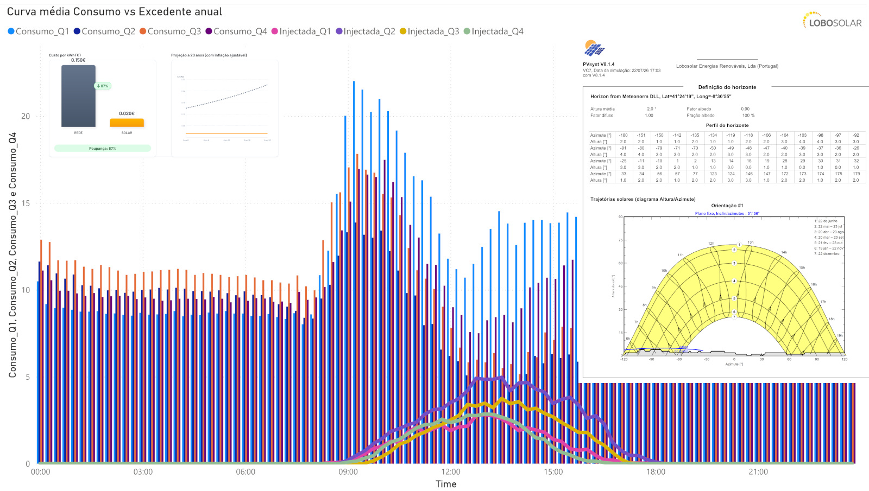Click the 09:00 time axis label
The height and width of the screenshot is (491, 869).
pos(348,472)
